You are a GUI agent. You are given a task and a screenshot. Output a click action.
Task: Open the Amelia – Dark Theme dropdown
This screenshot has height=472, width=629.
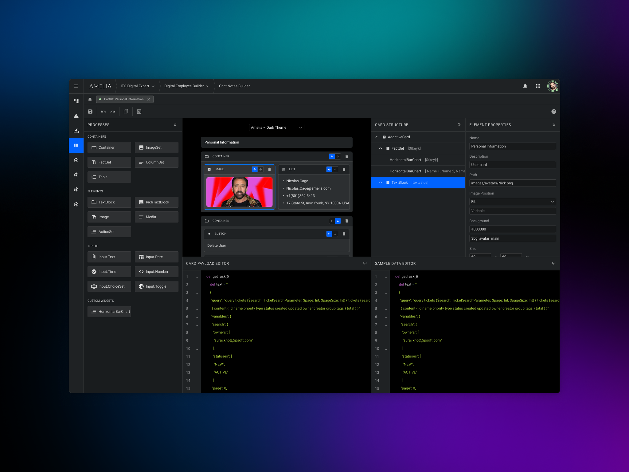pos(276,128)
